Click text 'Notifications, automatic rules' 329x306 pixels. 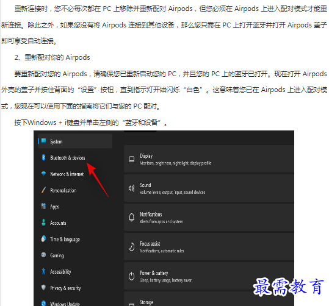[162, 251]
